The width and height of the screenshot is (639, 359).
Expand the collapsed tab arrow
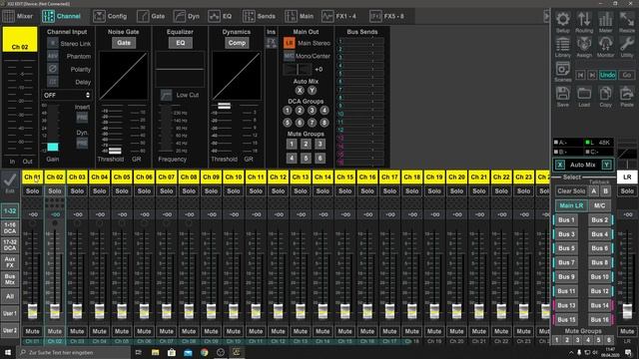click(x=546, y=16)
